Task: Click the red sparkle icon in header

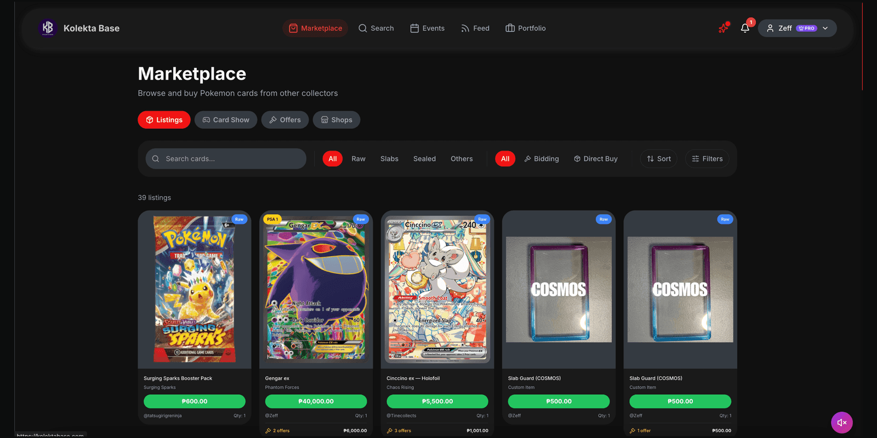Action: (724, 28)
